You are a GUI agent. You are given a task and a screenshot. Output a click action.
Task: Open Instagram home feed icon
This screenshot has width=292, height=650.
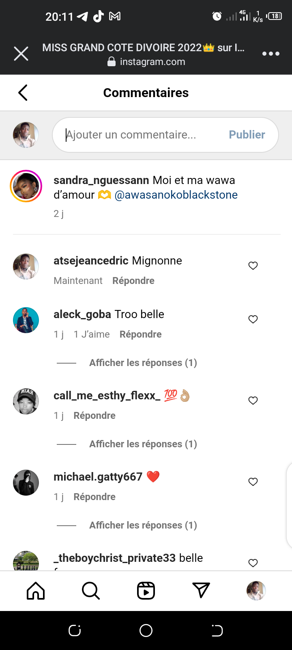tap(36, 591)
